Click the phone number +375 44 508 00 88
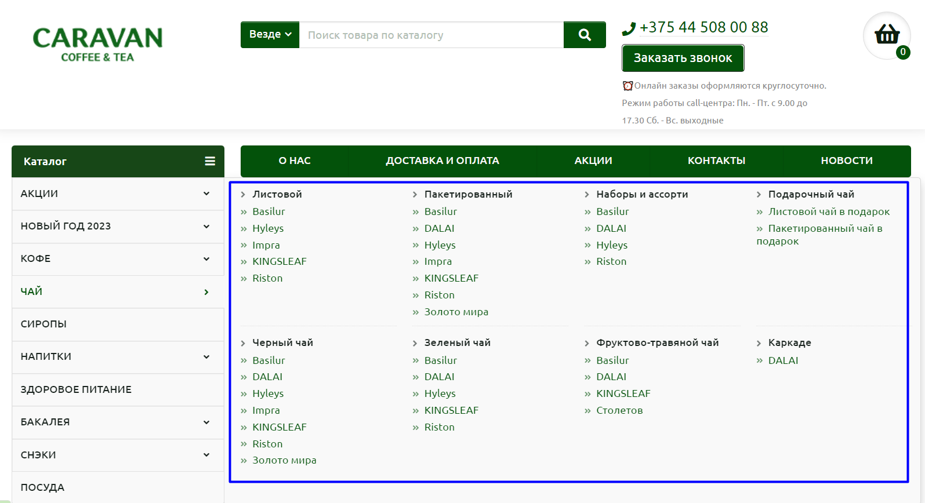Screen dimensions: 925x503 pyautogui.click(x=704, y=27)
